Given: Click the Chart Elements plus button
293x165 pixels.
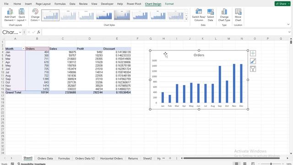Looking at the screenshot, I should [x=253, y=53].
